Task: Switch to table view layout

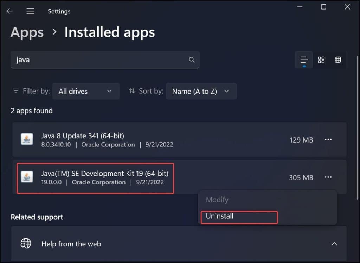Action: (338, 60)
